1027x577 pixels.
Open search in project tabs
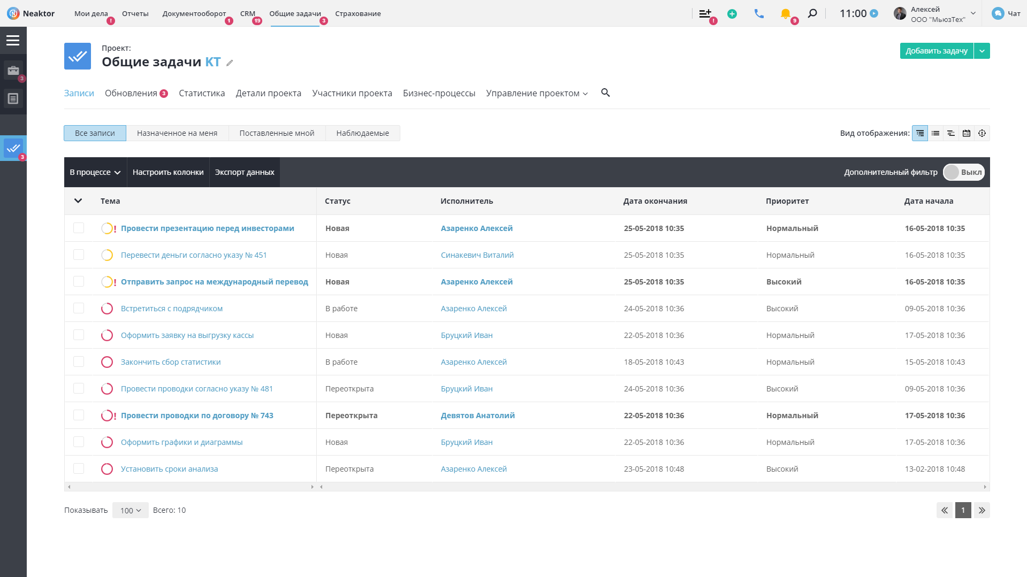point(605,93)
